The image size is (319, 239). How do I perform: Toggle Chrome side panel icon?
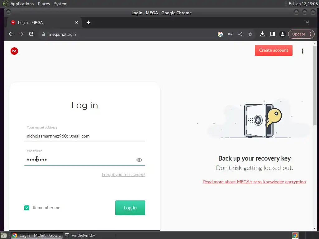click(272, 34)
